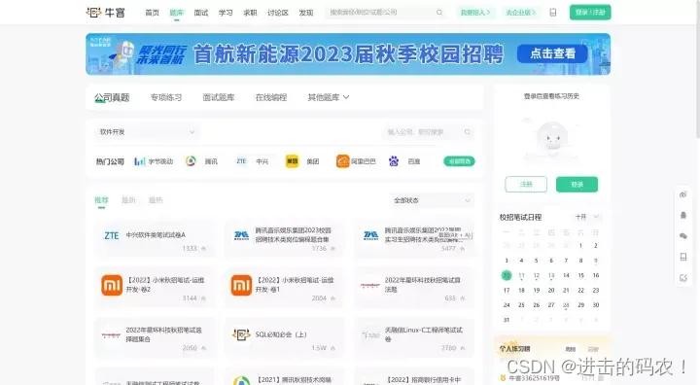The width and height of the screenshot is (700, 385).
Task: Switch to 专项练习 tab
Action: [x=166, y=97]
